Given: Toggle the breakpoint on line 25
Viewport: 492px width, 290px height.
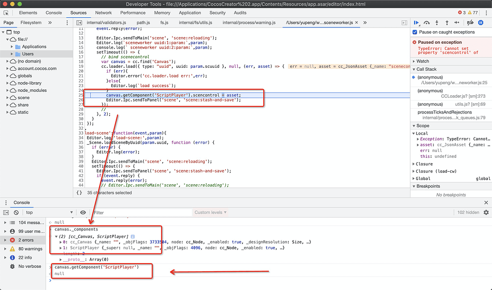Looking at the screenshot, I should coord(81,95).
